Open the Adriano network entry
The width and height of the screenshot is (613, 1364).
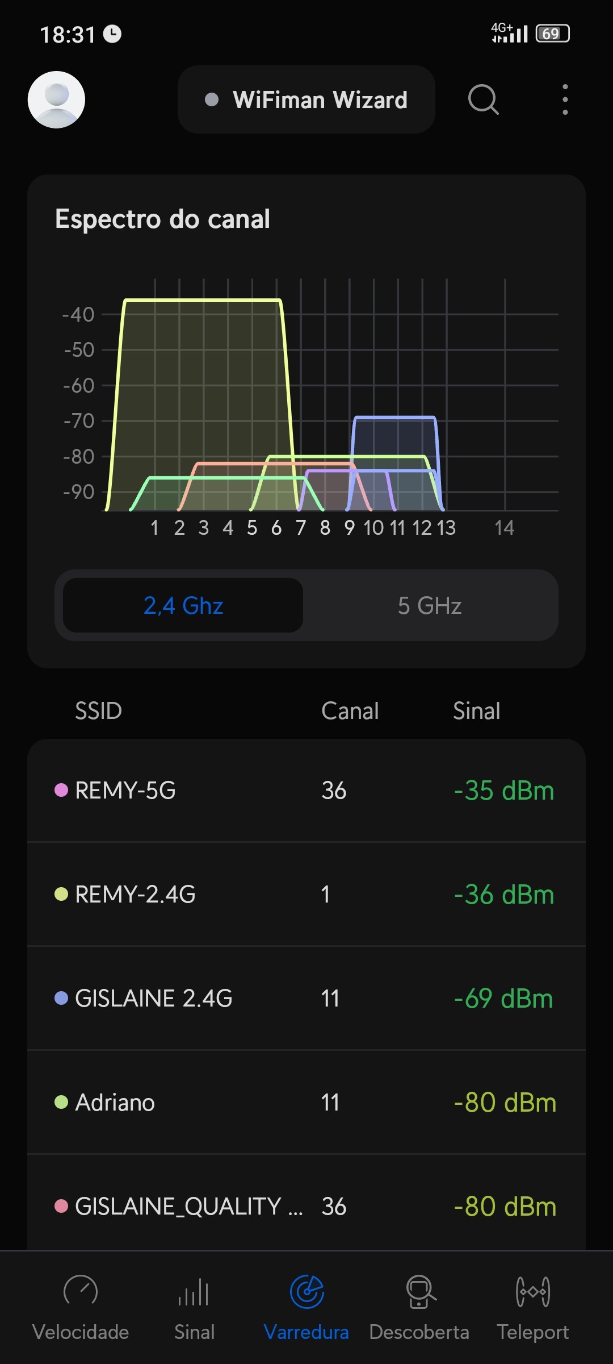point(306,1103)
